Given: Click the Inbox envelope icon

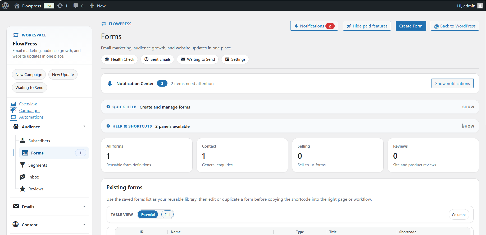Looking at the screenshot, I should (x=23, y=177).
